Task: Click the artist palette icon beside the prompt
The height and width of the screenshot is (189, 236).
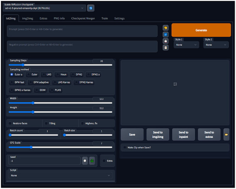Action: tap(165, 28)
